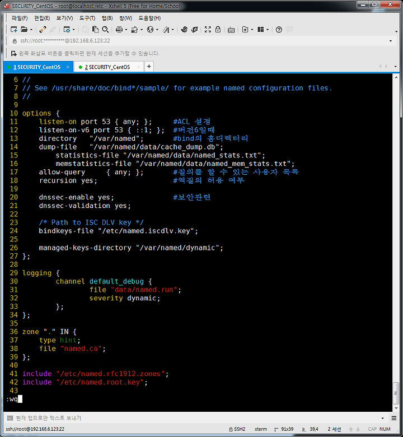Image resolution: width=403 pixels, height=437 pixels.
Task: Open the compose bar hamburger menu
Action: click(x=394, y=418)
